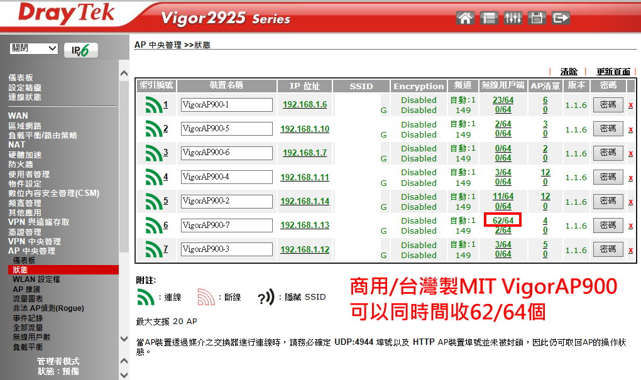Click the save configuration disk icon

pos(536,18)
